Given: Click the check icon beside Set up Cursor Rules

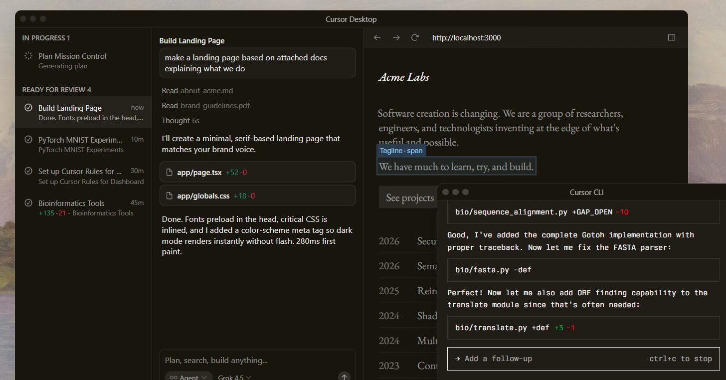Looking at the screenshot, I should pos(28,171).
